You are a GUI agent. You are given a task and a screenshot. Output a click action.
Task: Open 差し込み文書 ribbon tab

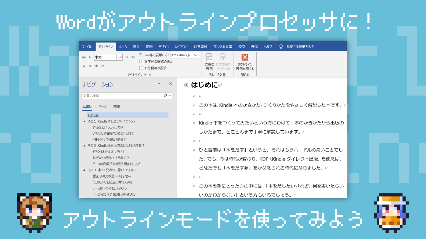click(223, 47)
